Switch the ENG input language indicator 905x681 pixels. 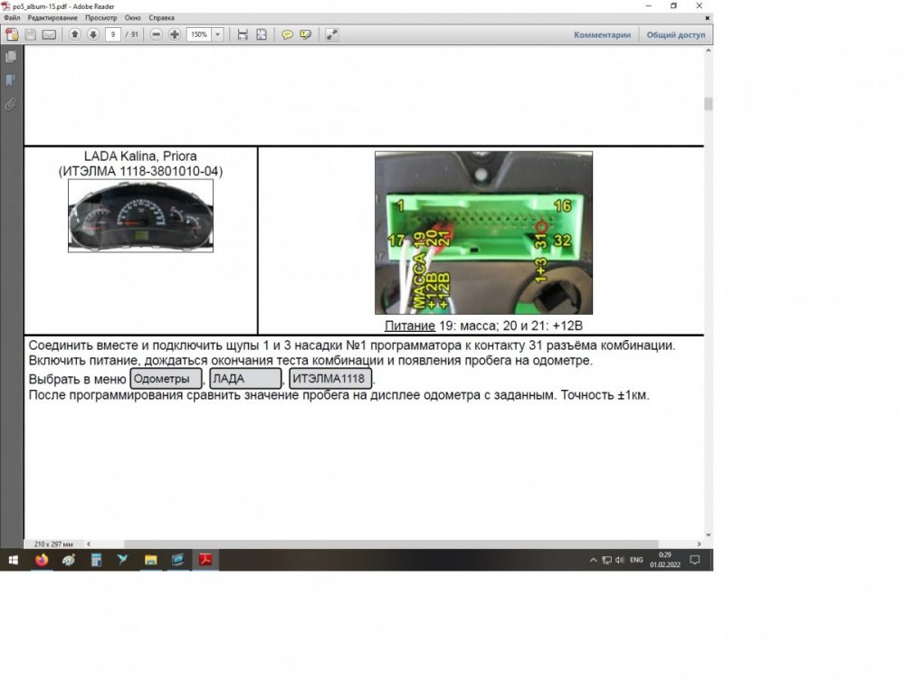[636, 560]
